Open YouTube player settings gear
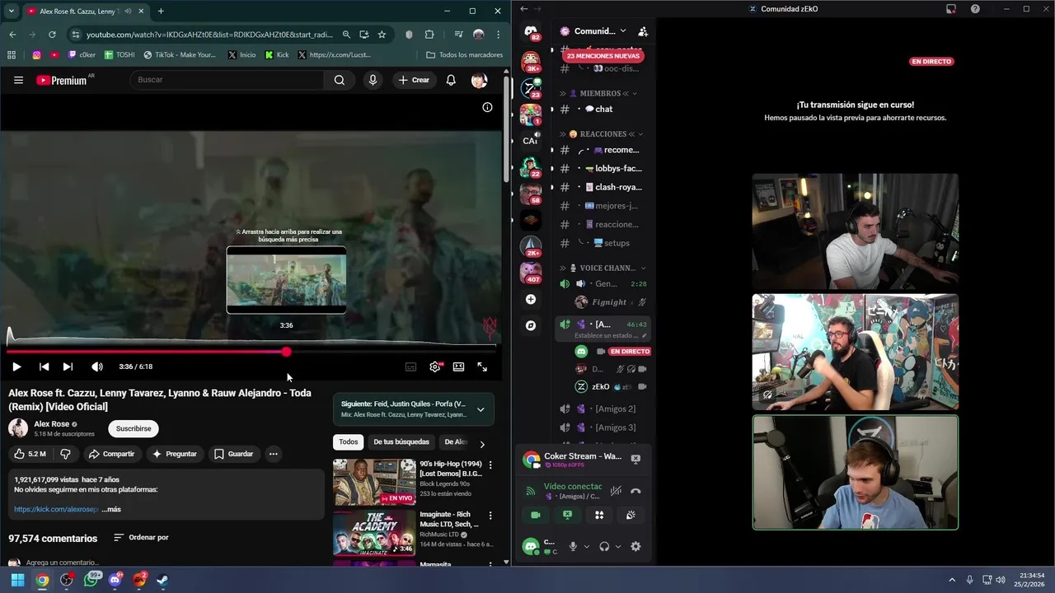The image size is (1055, 593). coord(435,367)
